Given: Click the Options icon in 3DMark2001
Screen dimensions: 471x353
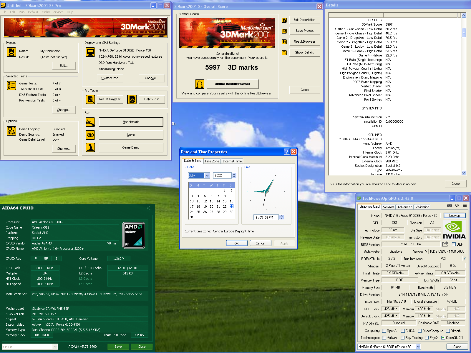Looking at the screenshot, I should (11, 131).
